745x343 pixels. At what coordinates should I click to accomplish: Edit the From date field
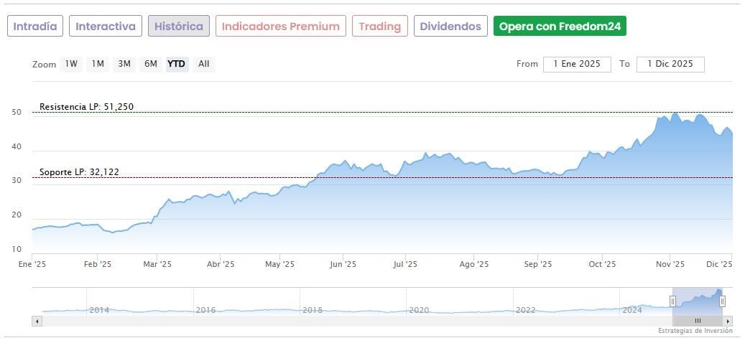coord(577,64)
